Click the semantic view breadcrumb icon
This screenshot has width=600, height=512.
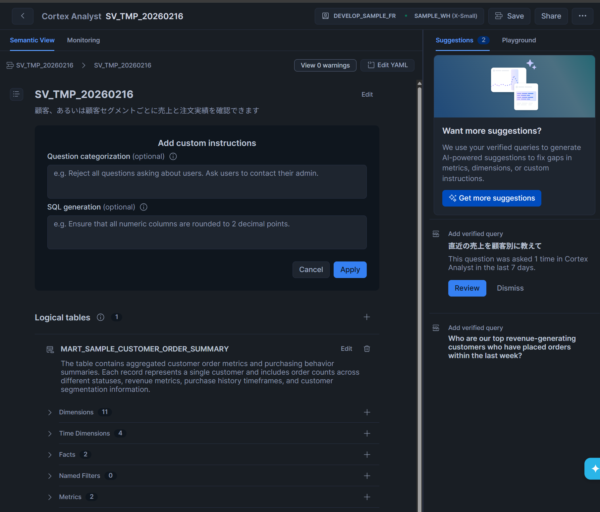[x=10, y=66]
